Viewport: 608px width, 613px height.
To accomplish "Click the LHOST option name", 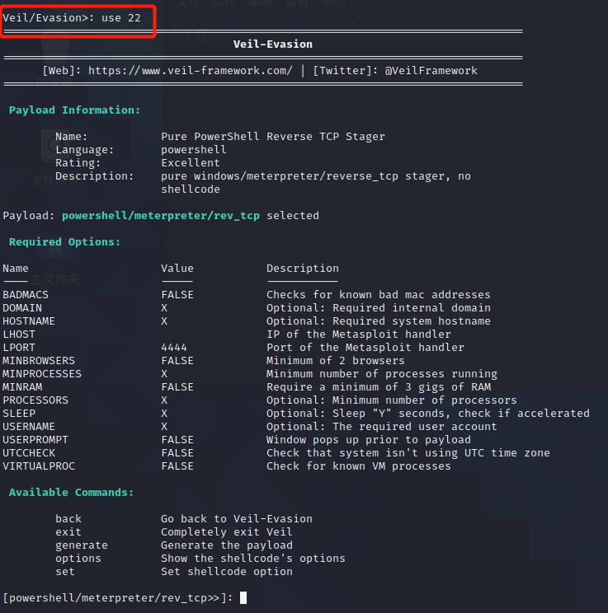I will (x=19, y=335).
